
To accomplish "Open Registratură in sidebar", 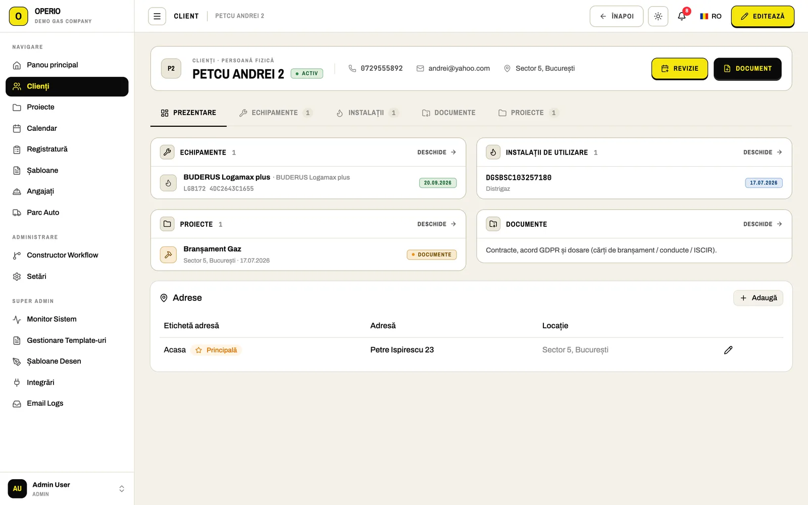I will (x=67, y=149).
